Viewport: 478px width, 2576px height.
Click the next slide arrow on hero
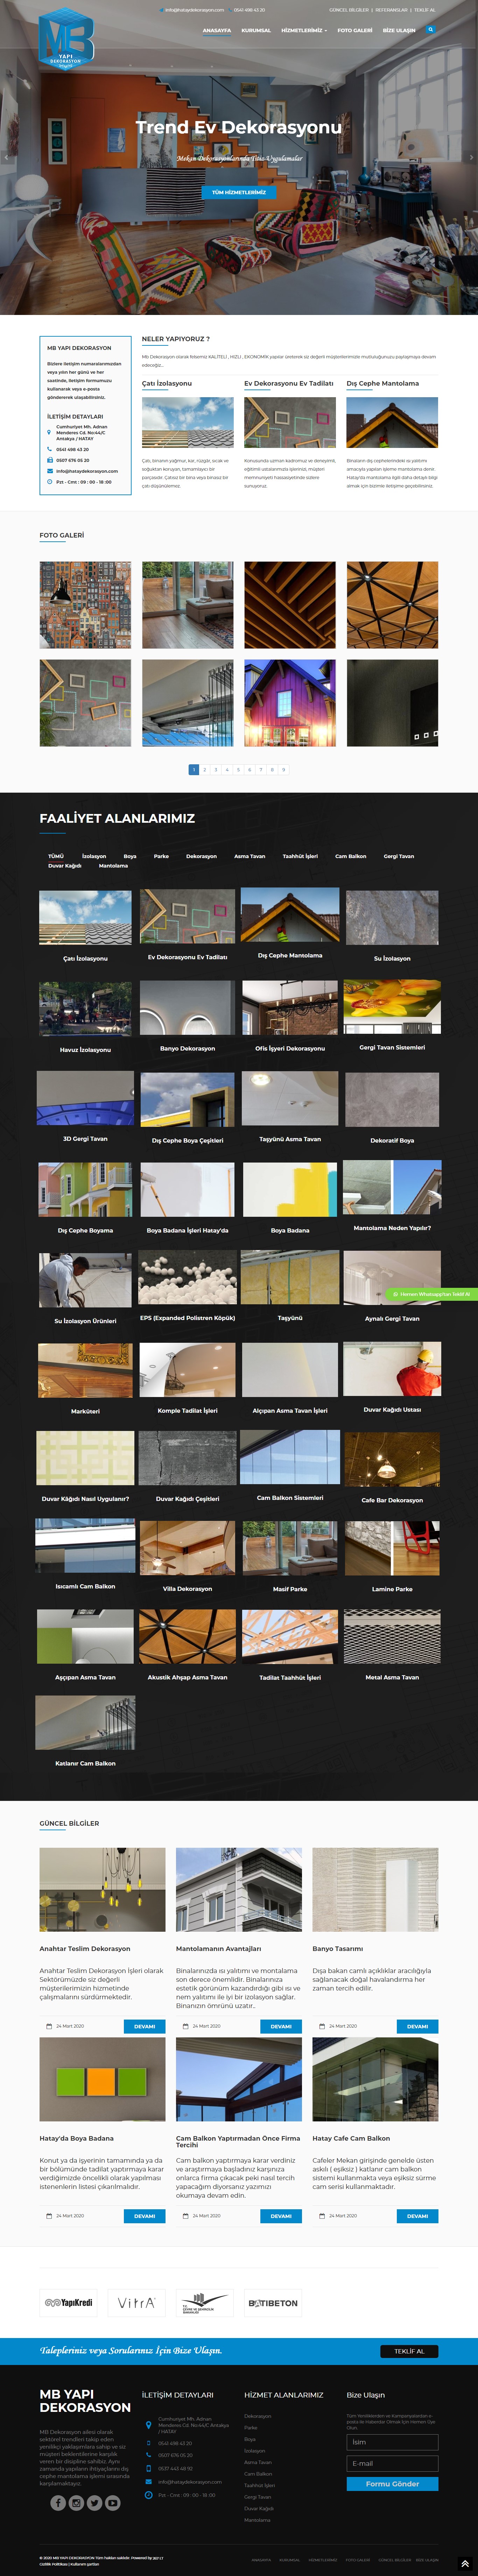[x=471, y=157]
